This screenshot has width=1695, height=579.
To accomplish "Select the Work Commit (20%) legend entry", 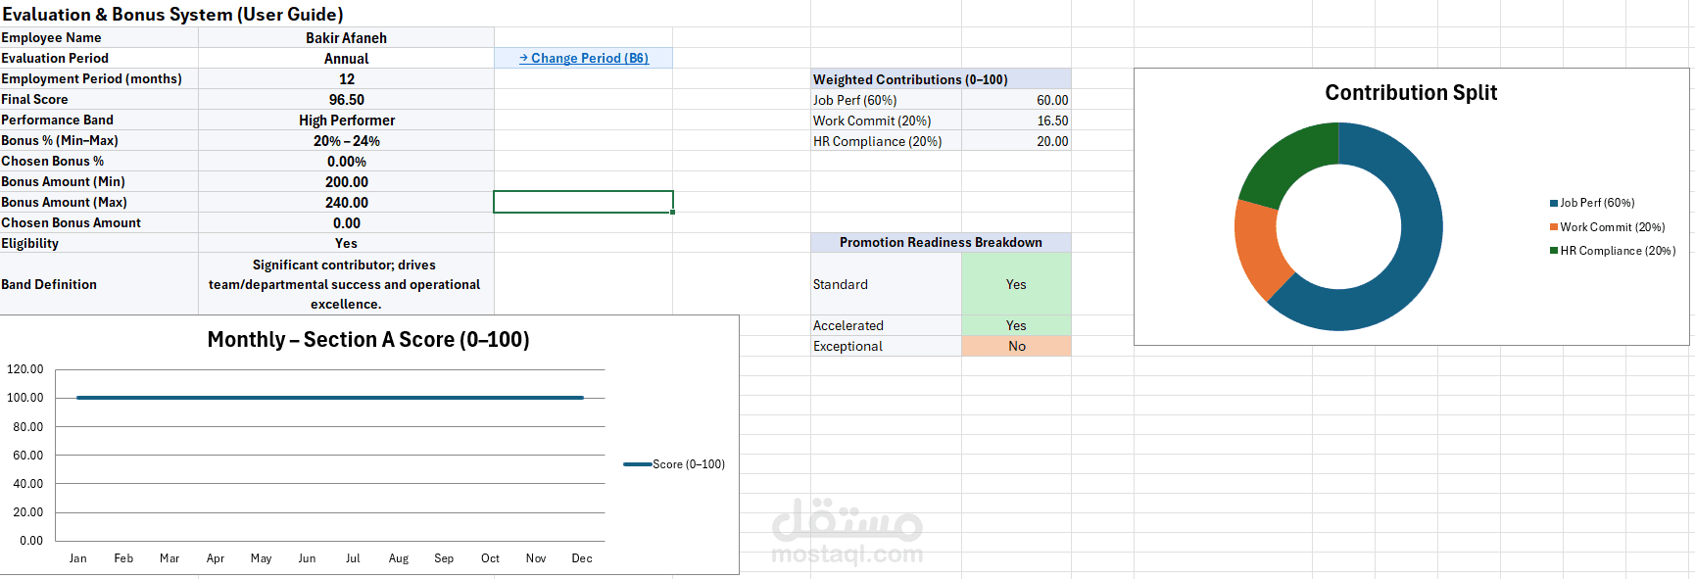I will coord(1607,226).
